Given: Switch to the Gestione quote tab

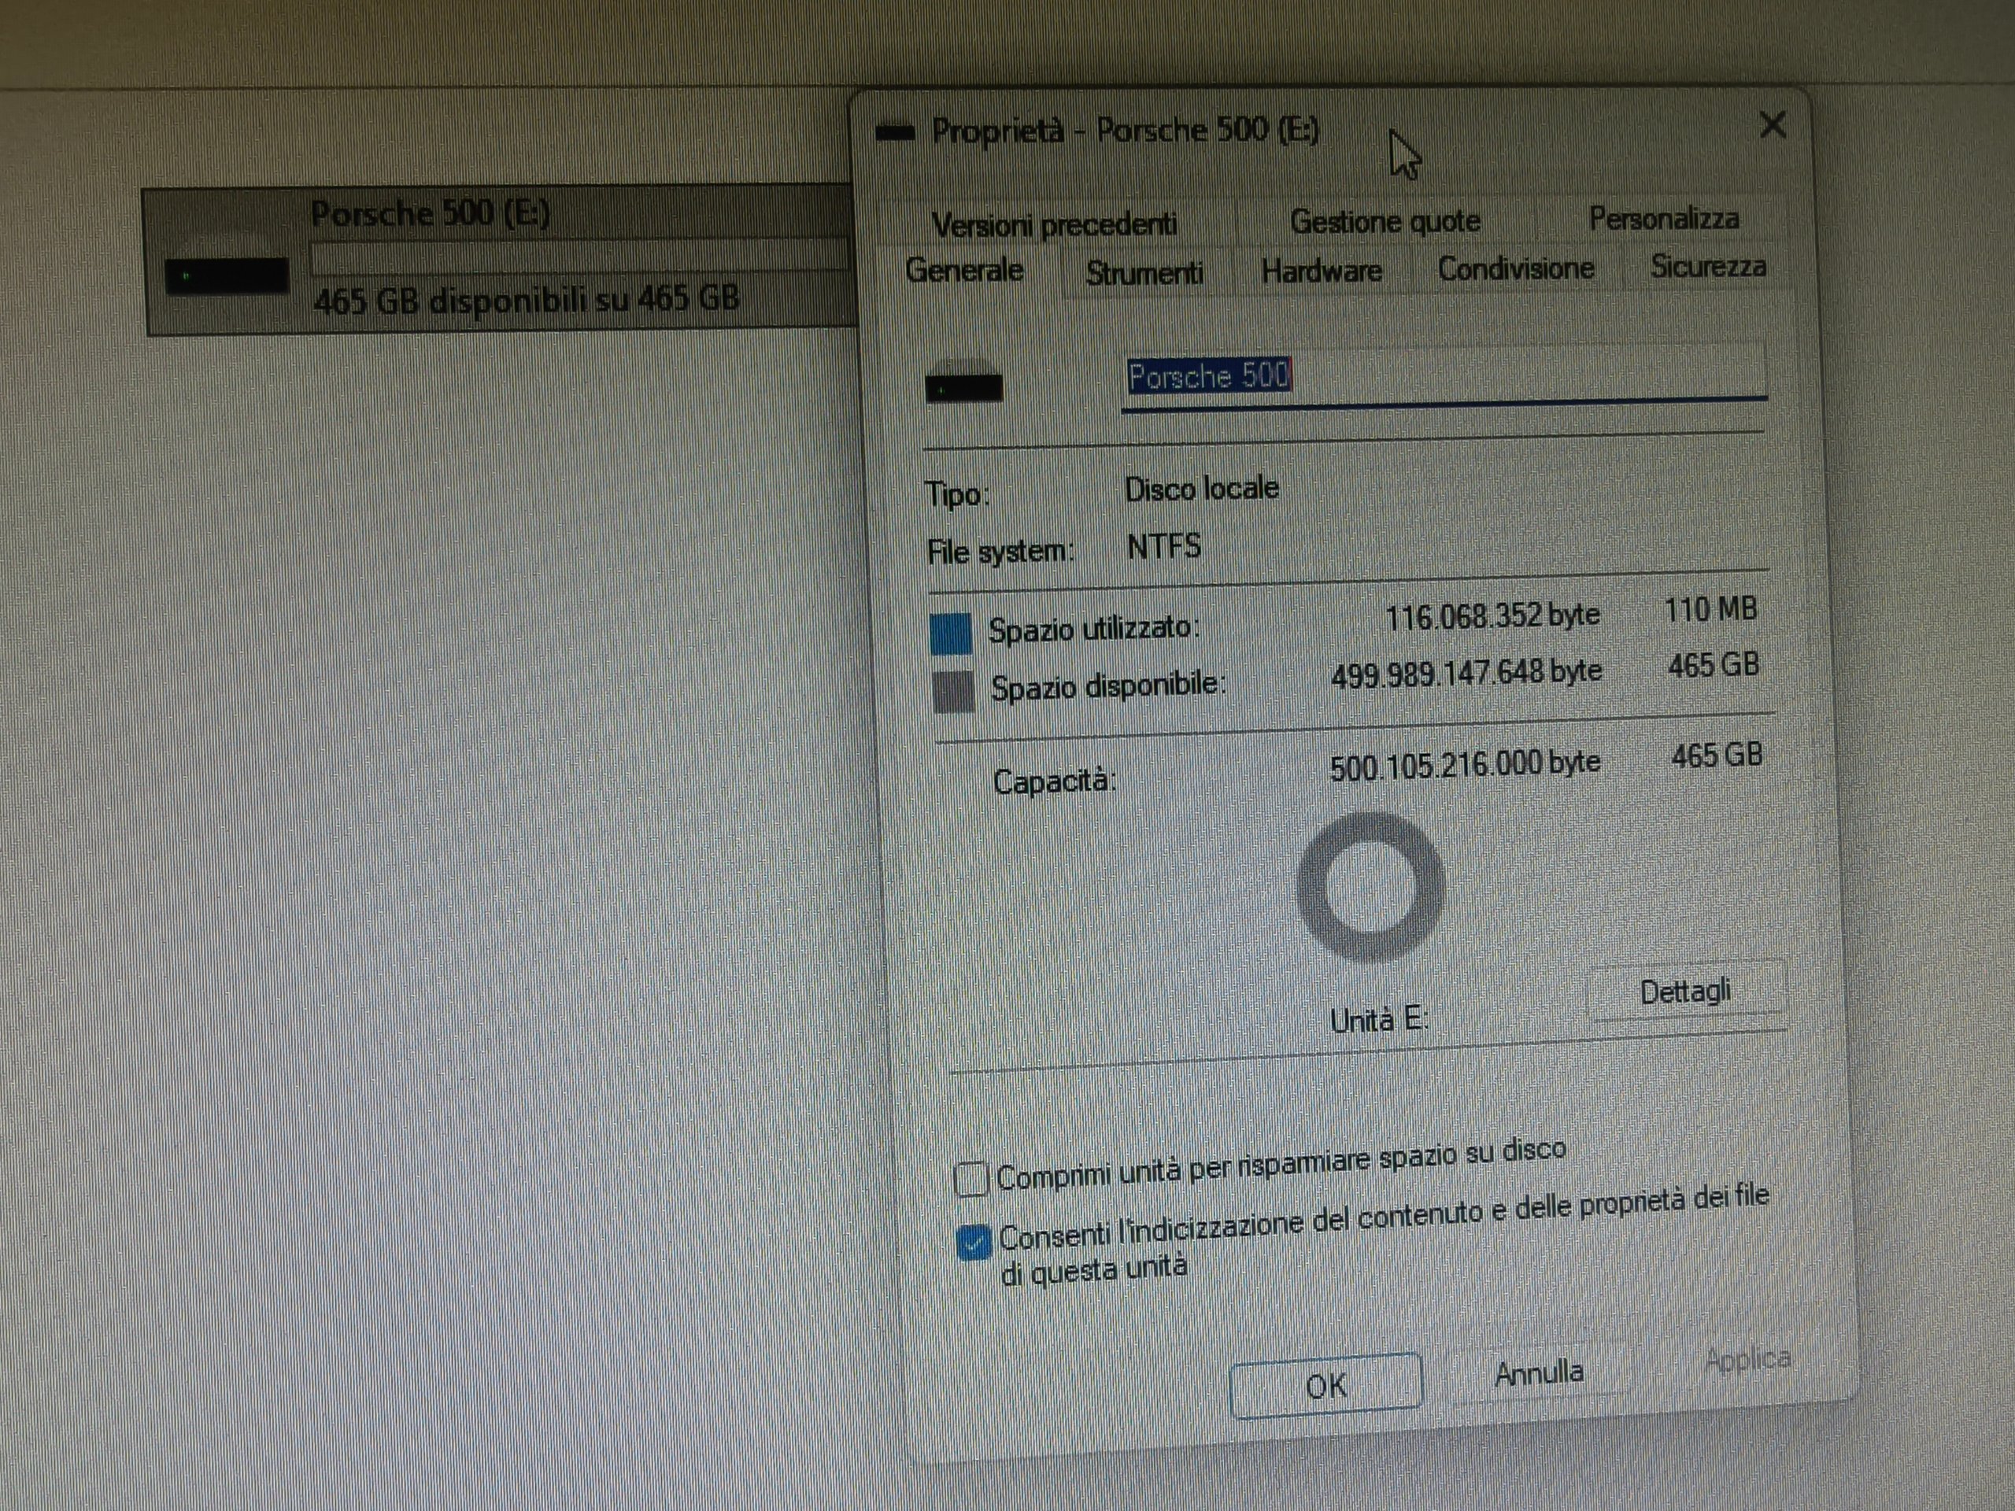Looking at the screenshot, I should point(1385,221).
